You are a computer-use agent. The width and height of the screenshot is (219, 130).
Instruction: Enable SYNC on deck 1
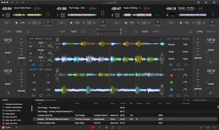coord(74,32)
